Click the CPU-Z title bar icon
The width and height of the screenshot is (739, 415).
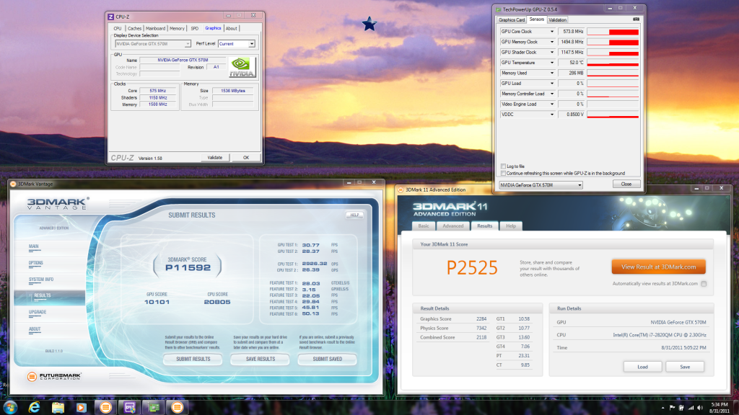point(110,17)
